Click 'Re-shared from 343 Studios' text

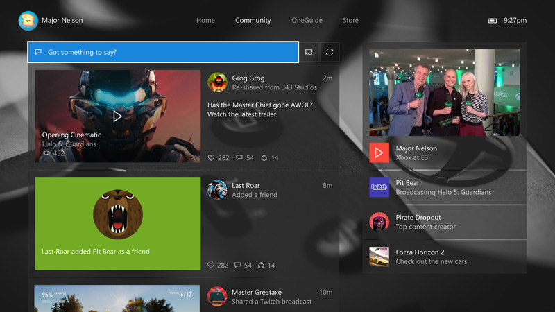[274, 87]
